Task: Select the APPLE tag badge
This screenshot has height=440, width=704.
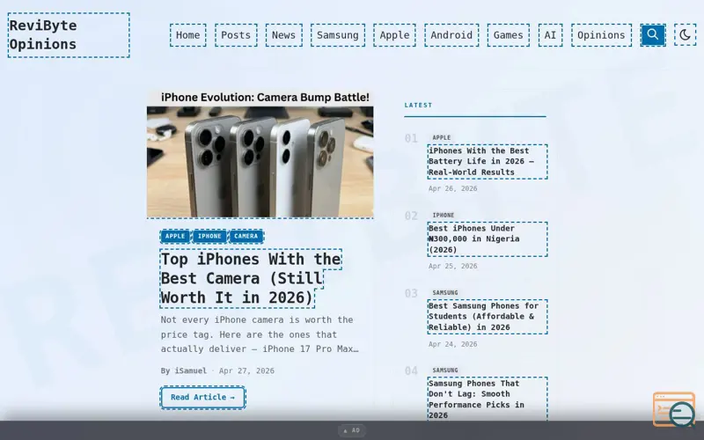Action: pos(175,236)
